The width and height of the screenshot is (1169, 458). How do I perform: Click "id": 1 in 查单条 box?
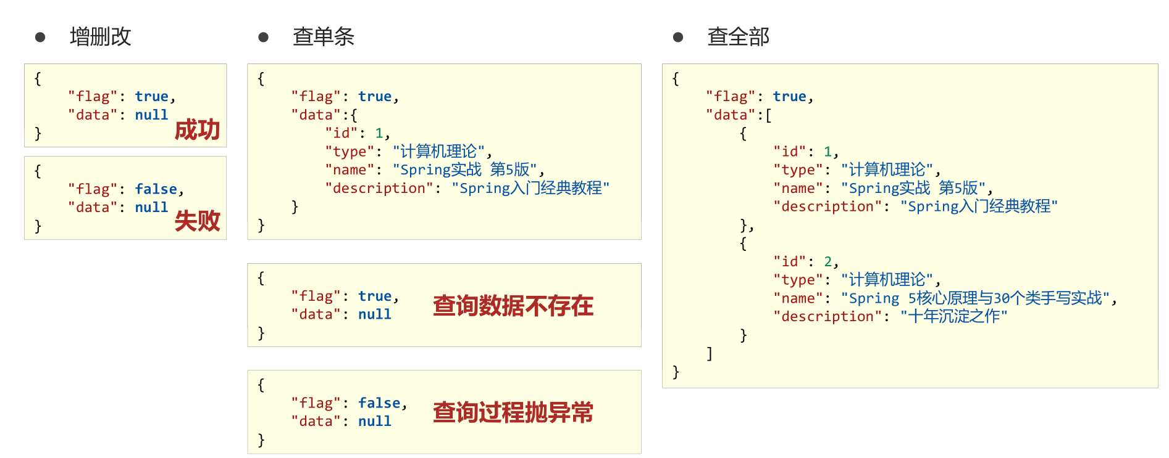(358, 133)
